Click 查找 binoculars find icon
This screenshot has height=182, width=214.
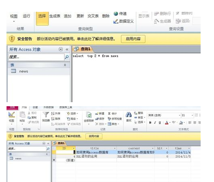pyautogui.click(x=129, y=115)
